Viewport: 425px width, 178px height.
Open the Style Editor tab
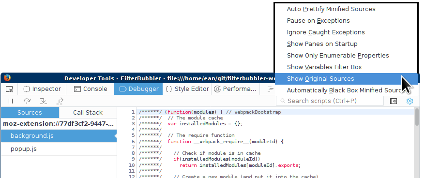click(187, 89)
